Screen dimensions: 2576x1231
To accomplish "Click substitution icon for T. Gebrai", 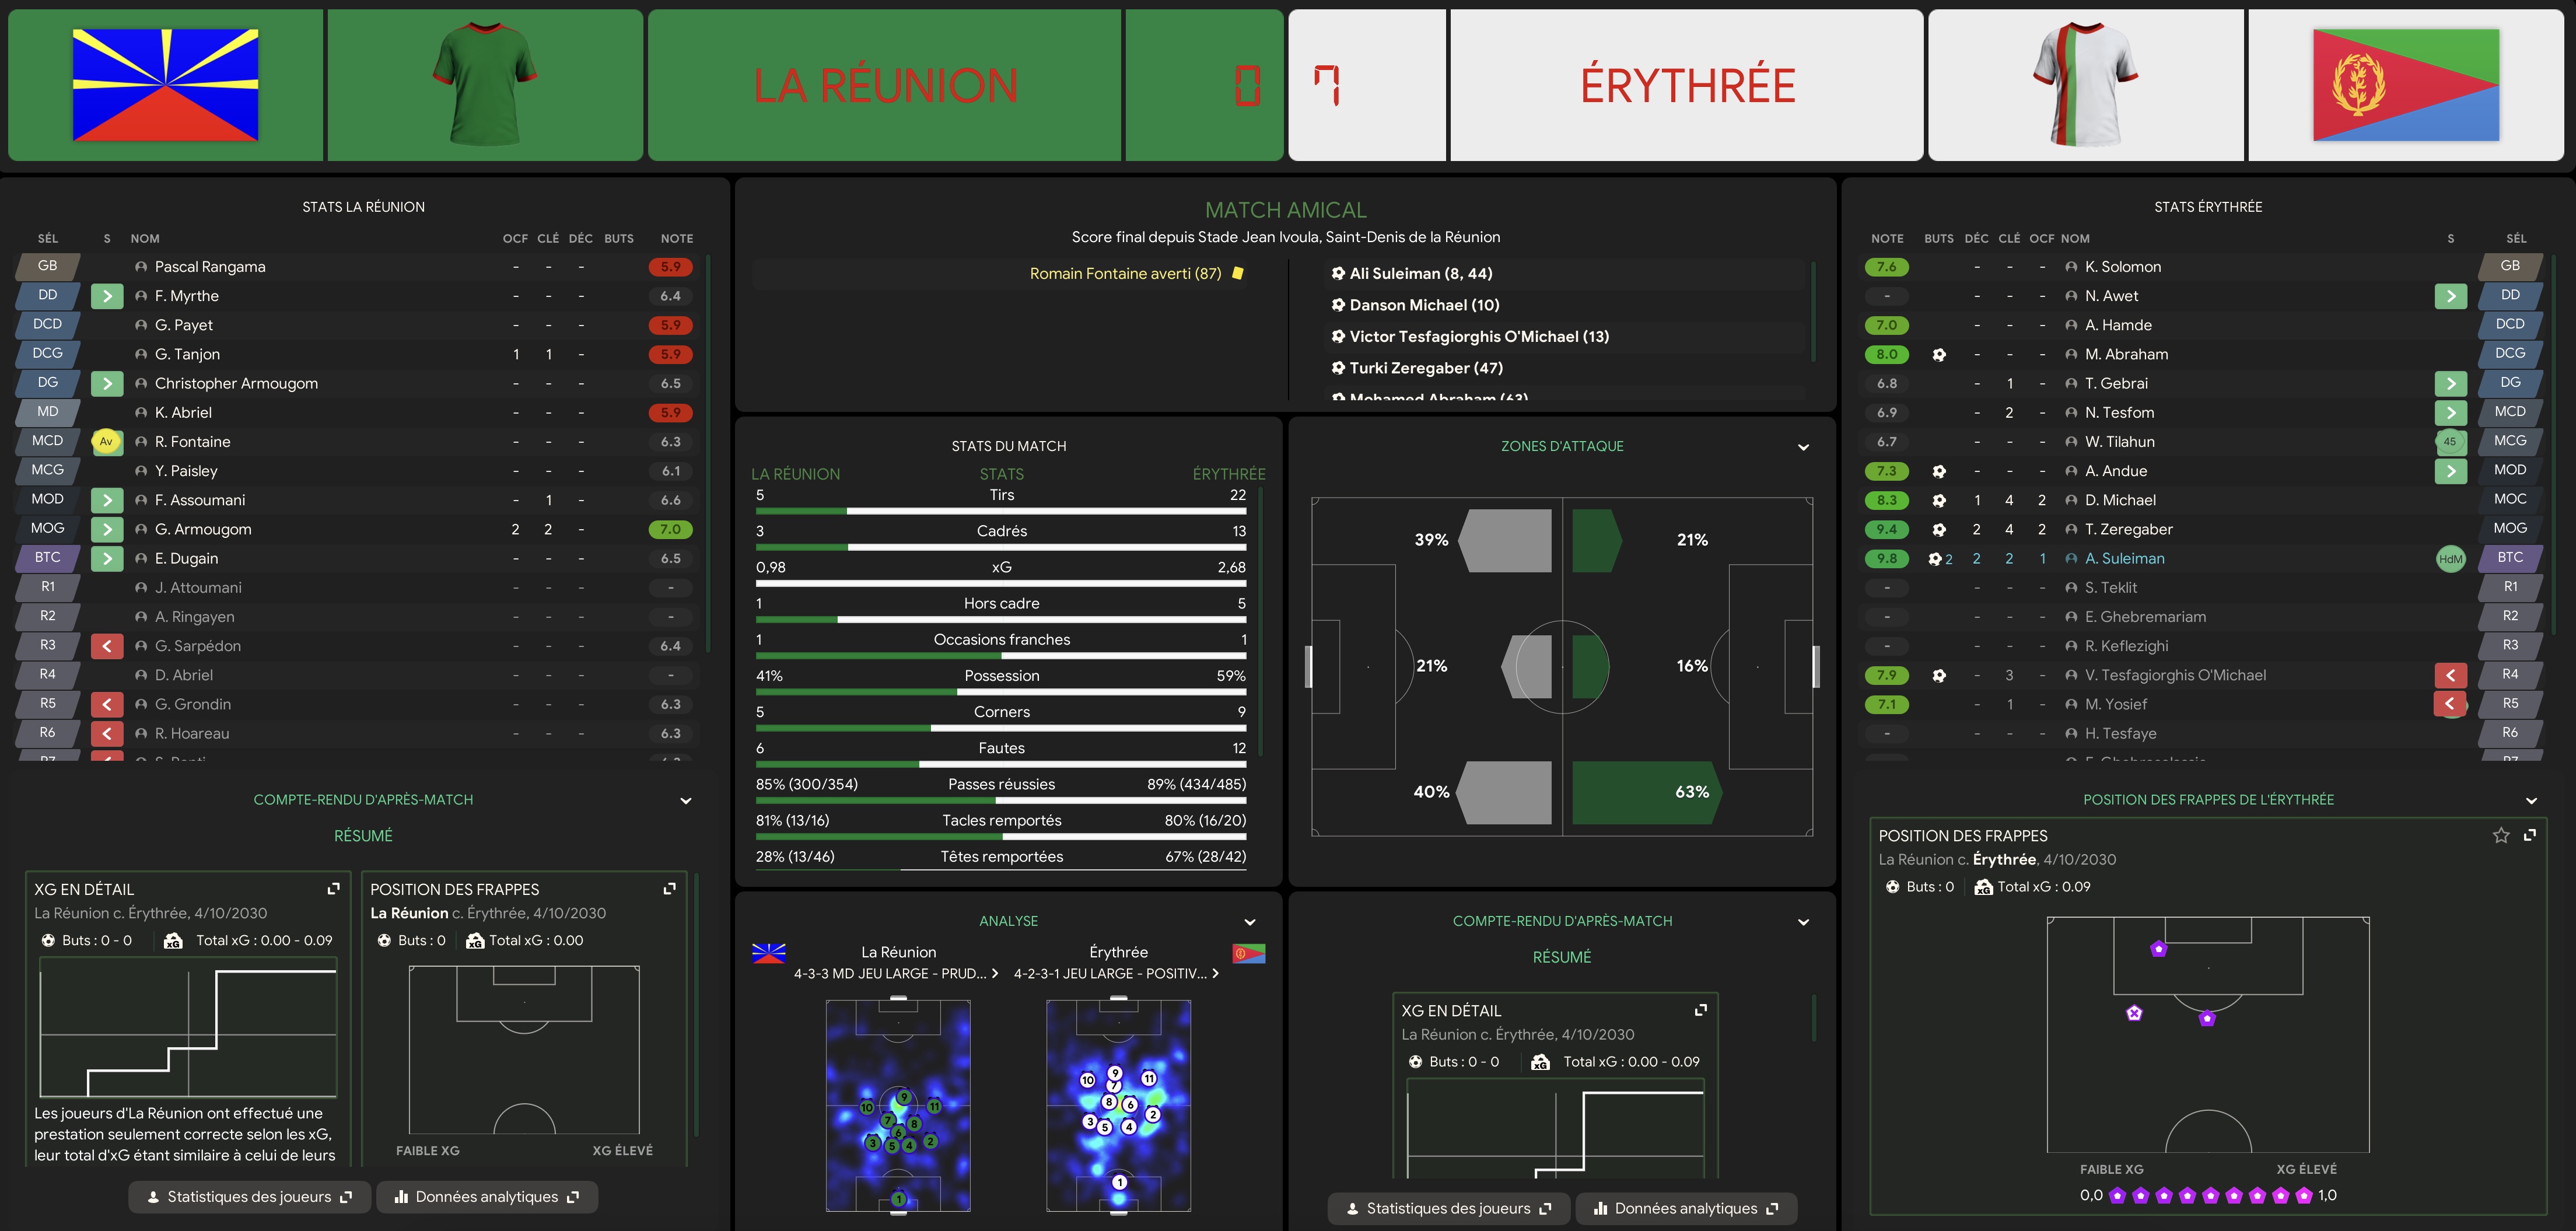I will [2450, 383].
